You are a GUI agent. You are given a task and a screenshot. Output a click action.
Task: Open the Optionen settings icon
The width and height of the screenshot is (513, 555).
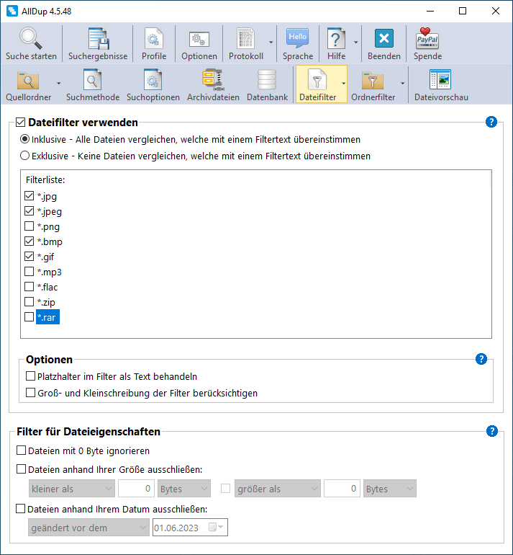pos(199,38)
